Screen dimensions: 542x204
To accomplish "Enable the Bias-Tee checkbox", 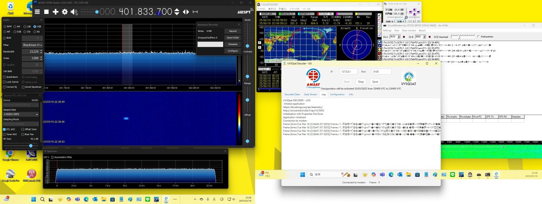I will pyautogui.click(x=23, y=134).
